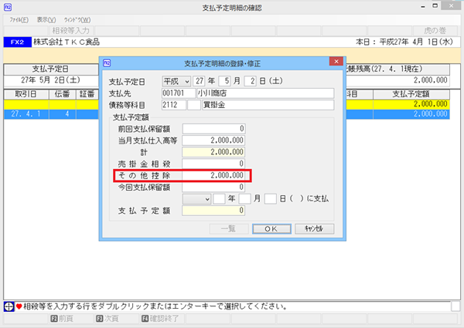Click the balance 2,000,000 under 残高 header
Image resolution: width=464 pixels, height=328 pixels.
coord(430,80)
